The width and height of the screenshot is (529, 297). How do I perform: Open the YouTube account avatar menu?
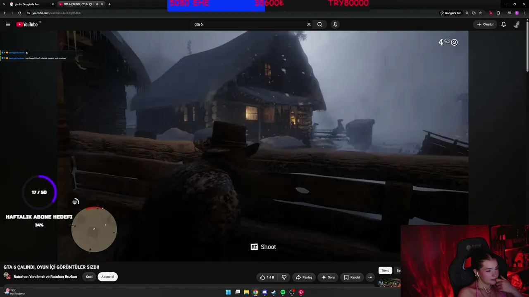click(x=517, y=24)
